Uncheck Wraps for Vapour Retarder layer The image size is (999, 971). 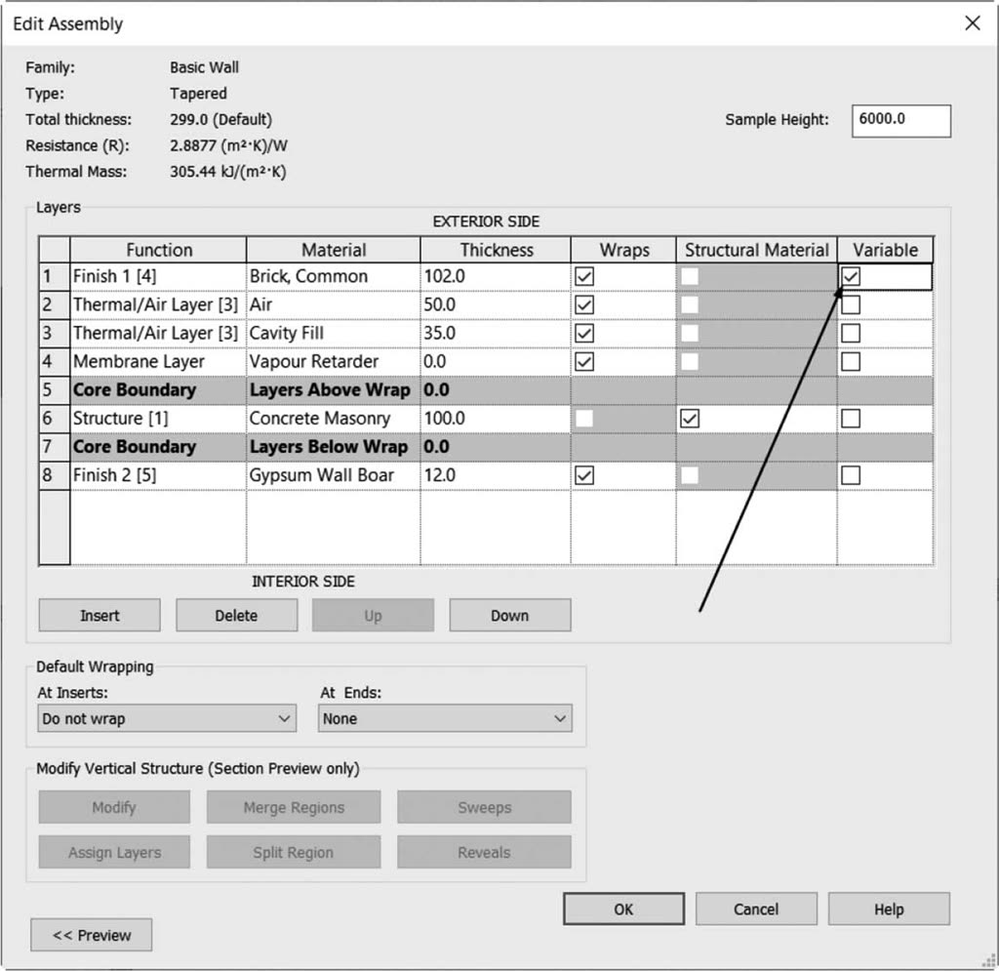click(x=584, y=362)
